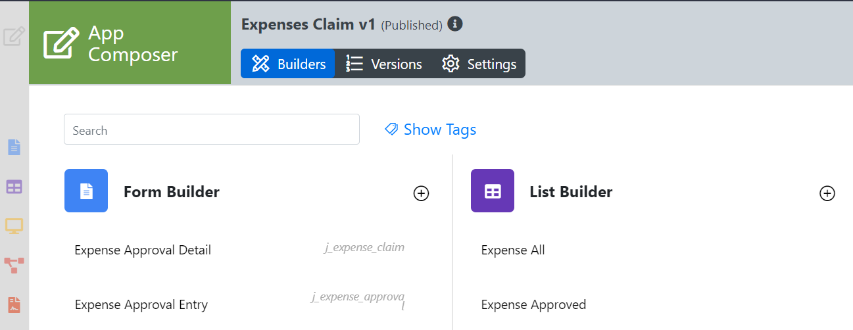Open the form builder sidebar icon
853x330 pixels.
[x=14, y=147]
